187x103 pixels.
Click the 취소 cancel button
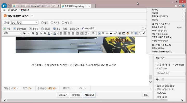(146, 95)
